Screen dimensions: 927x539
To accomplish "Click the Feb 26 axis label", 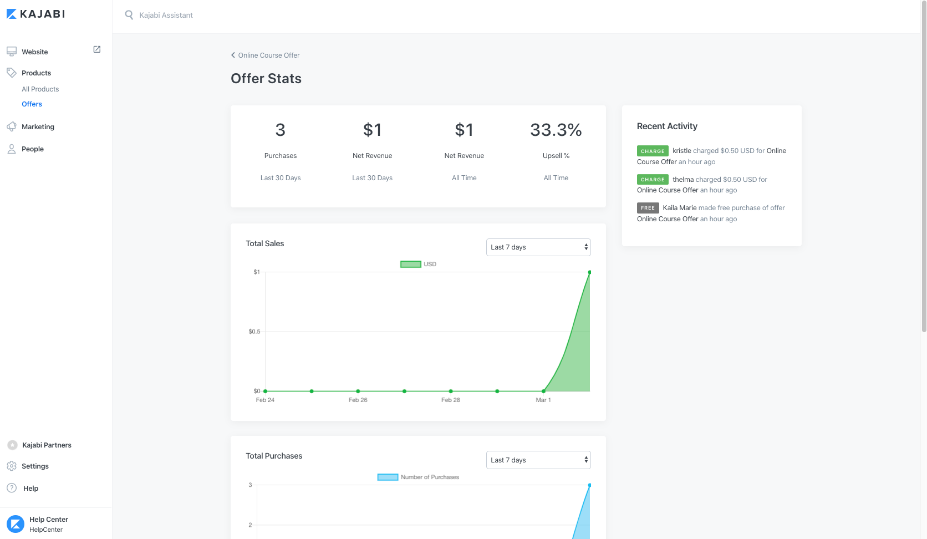I will [x=358, y=400].
